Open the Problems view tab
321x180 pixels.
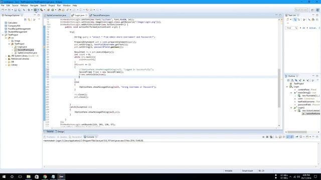click(x=50, y=137)
